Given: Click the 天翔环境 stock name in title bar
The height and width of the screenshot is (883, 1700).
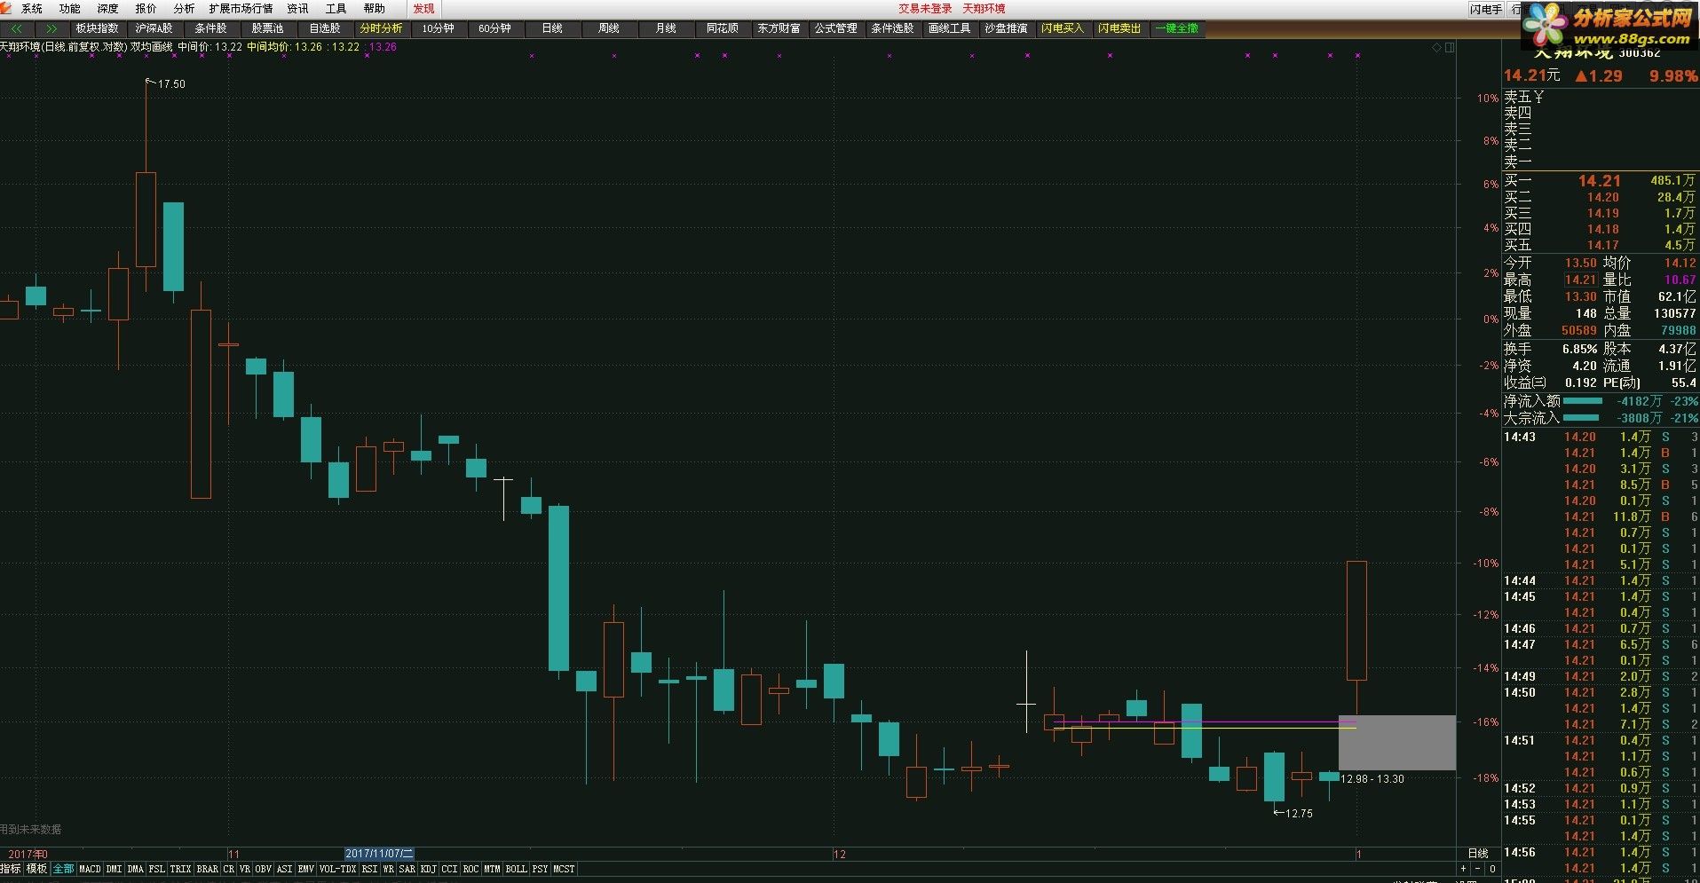Looking at the screenshot, I should point(984,9).
